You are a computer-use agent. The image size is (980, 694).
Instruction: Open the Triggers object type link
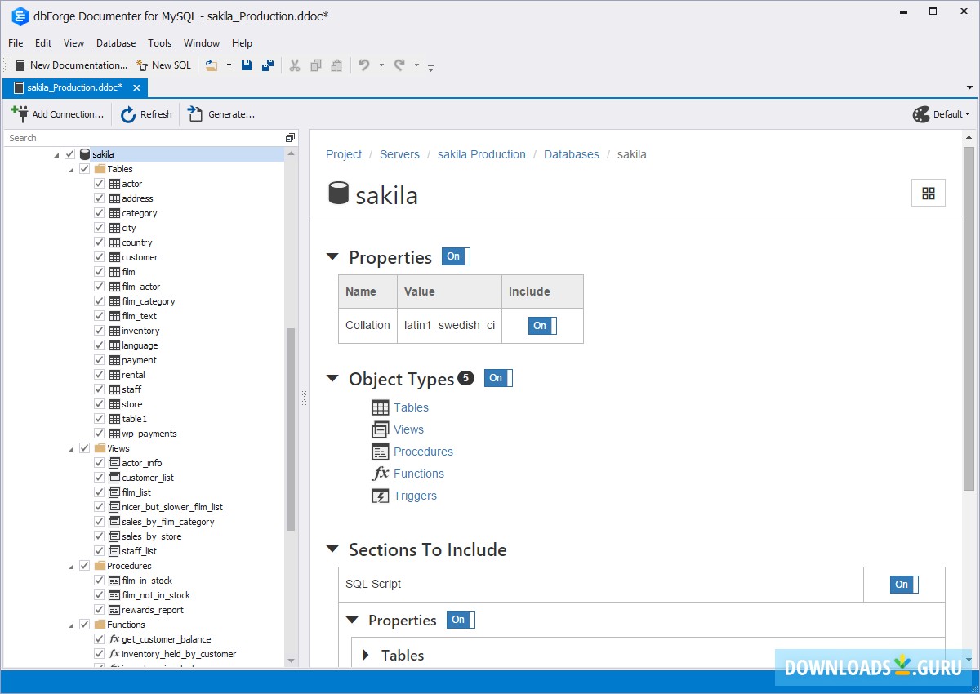pos(415,496)
